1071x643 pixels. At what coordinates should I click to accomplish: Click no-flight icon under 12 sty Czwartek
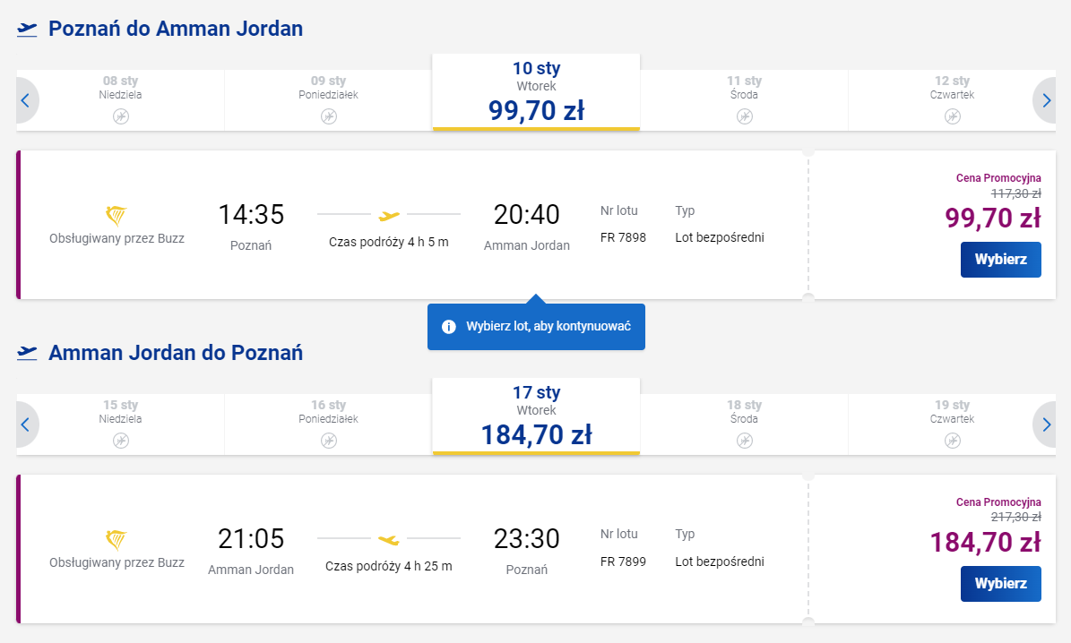pyautogui.click(x=953, y=116)
